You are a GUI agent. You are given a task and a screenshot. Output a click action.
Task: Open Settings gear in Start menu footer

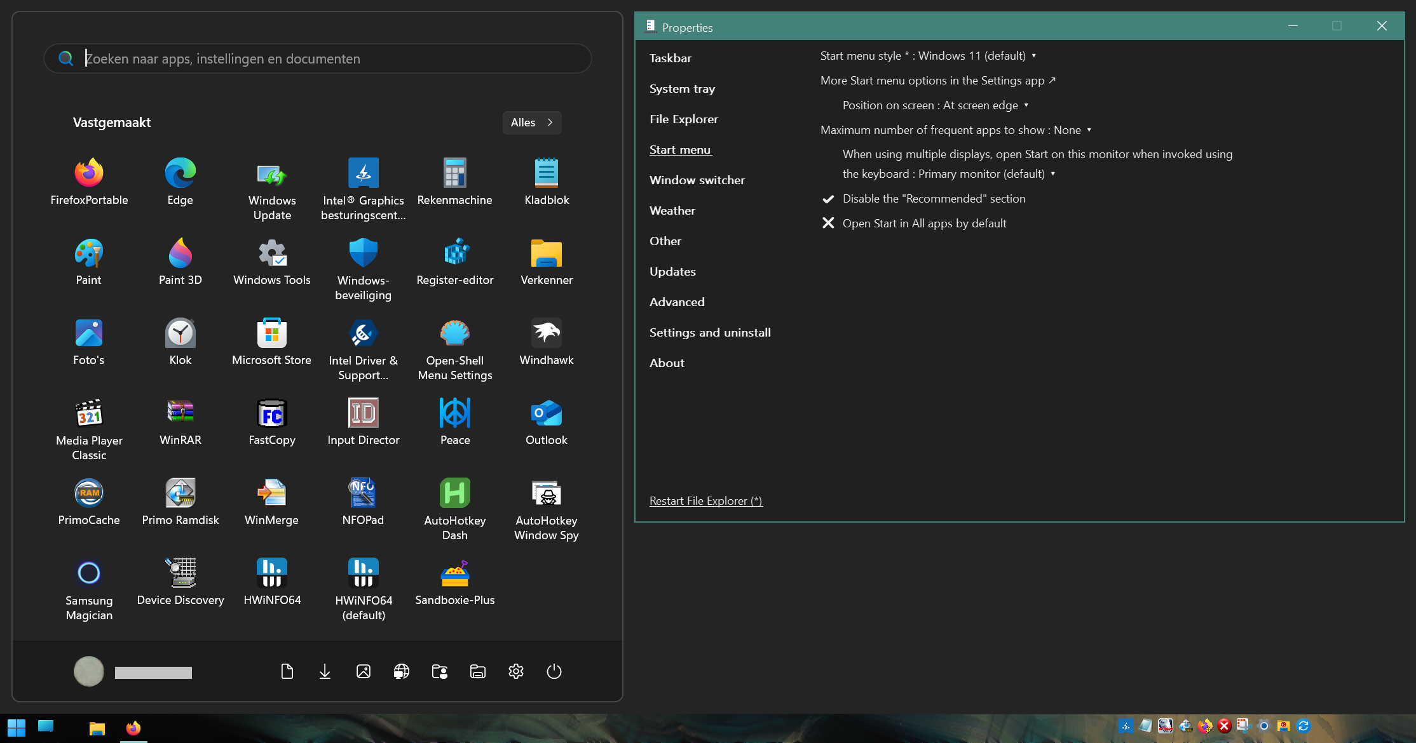[516, 671]
